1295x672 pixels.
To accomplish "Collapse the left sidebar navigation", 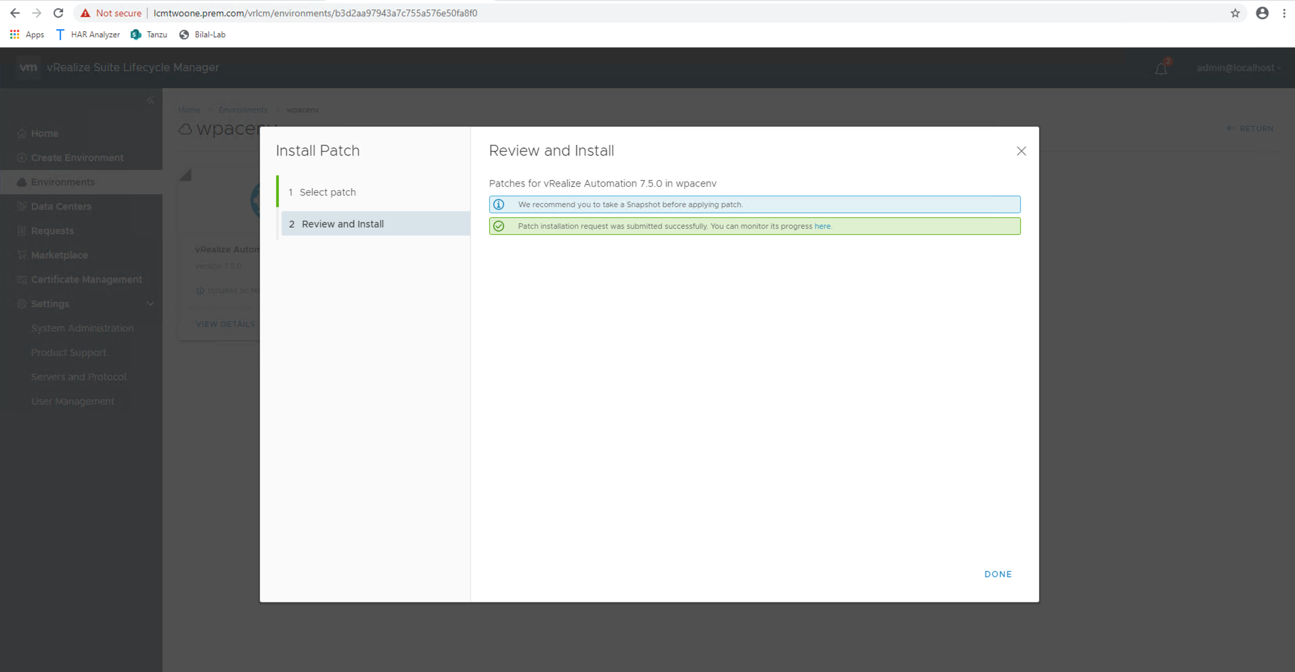I will (150, 100).
